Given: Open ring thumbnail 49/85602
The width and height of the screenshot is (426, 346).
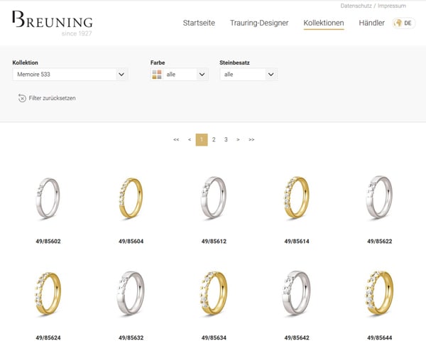Looking at the screenshot, I should tap(48, 198).
